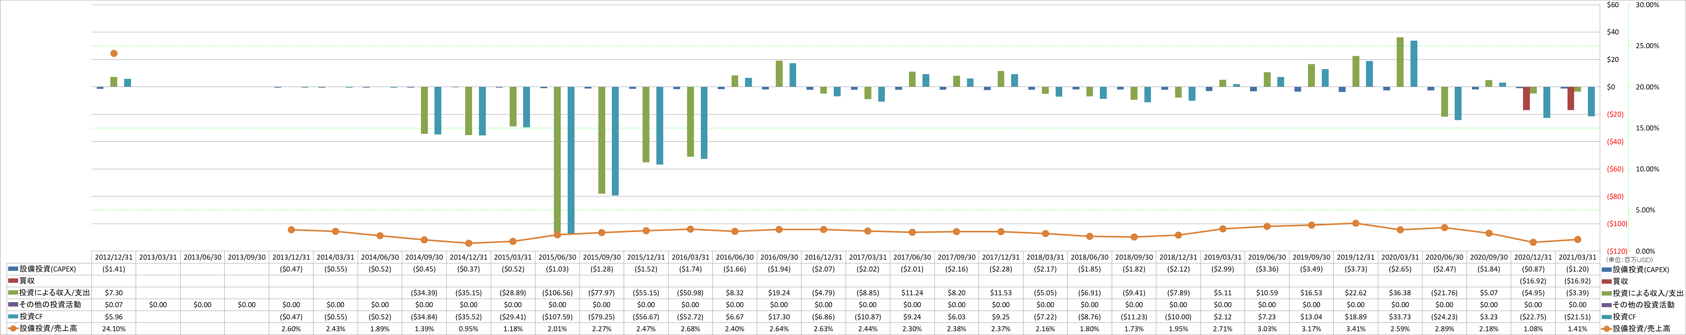Select the ($79.25) 投資CF cell

coord(601,317)
